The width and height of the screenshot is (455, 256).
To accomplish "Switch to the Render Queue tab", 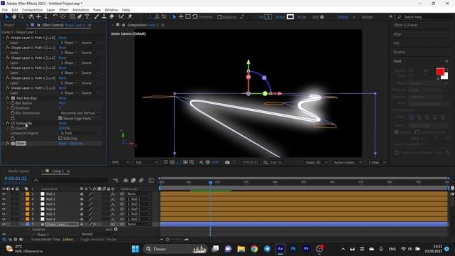I will 19,171.
